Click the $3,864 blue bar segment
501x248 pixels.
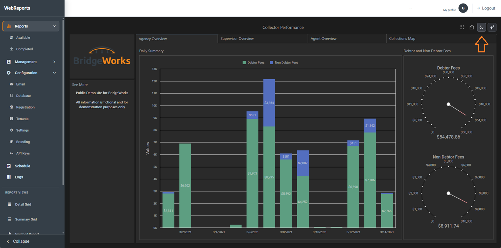(269, 103)
